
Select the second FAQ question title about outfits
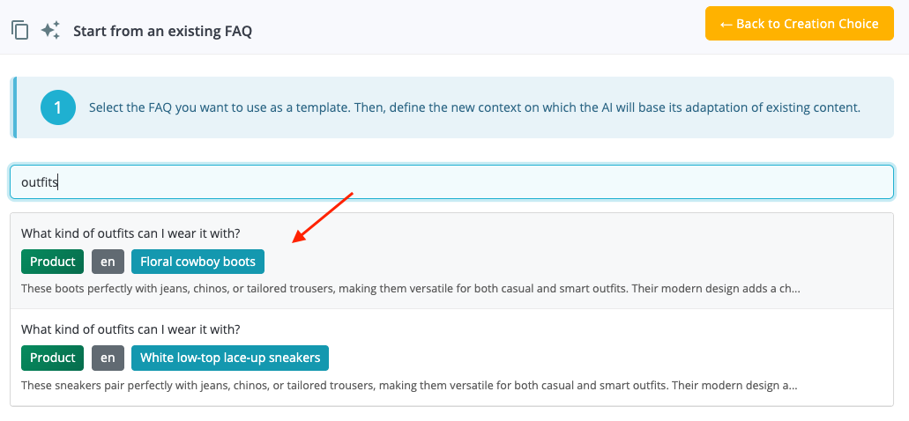click(130, 329)
